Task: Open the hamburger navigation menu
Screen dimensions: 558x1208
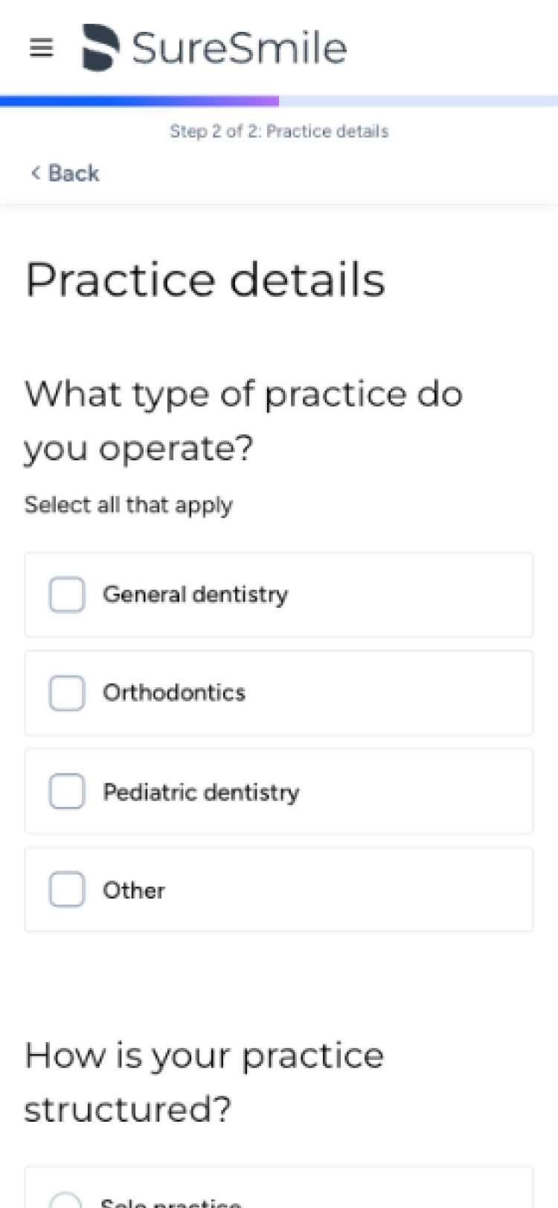Action: point(42,48)
